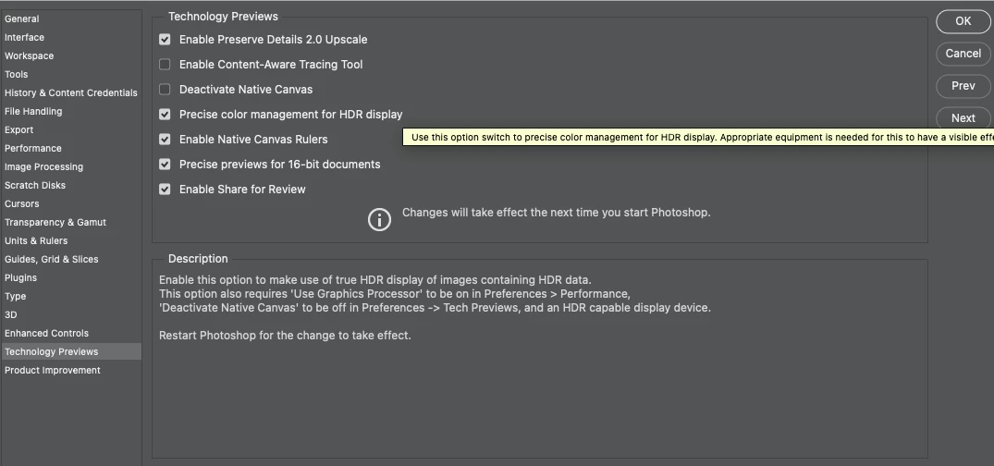Uncheck Enable Share for Review
The width and height of the screenshot is (994, 466).
pyautogui.click(x=165, y=190)
